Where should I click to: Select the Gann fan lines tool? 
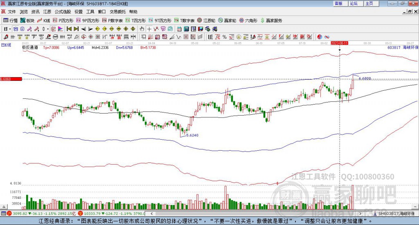(151, 37)
